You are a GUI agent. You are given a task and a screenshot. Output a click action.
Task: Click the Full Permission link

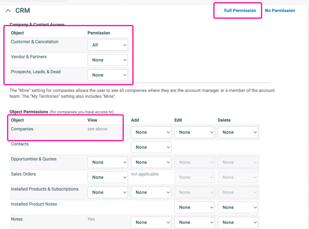point(240,11)
